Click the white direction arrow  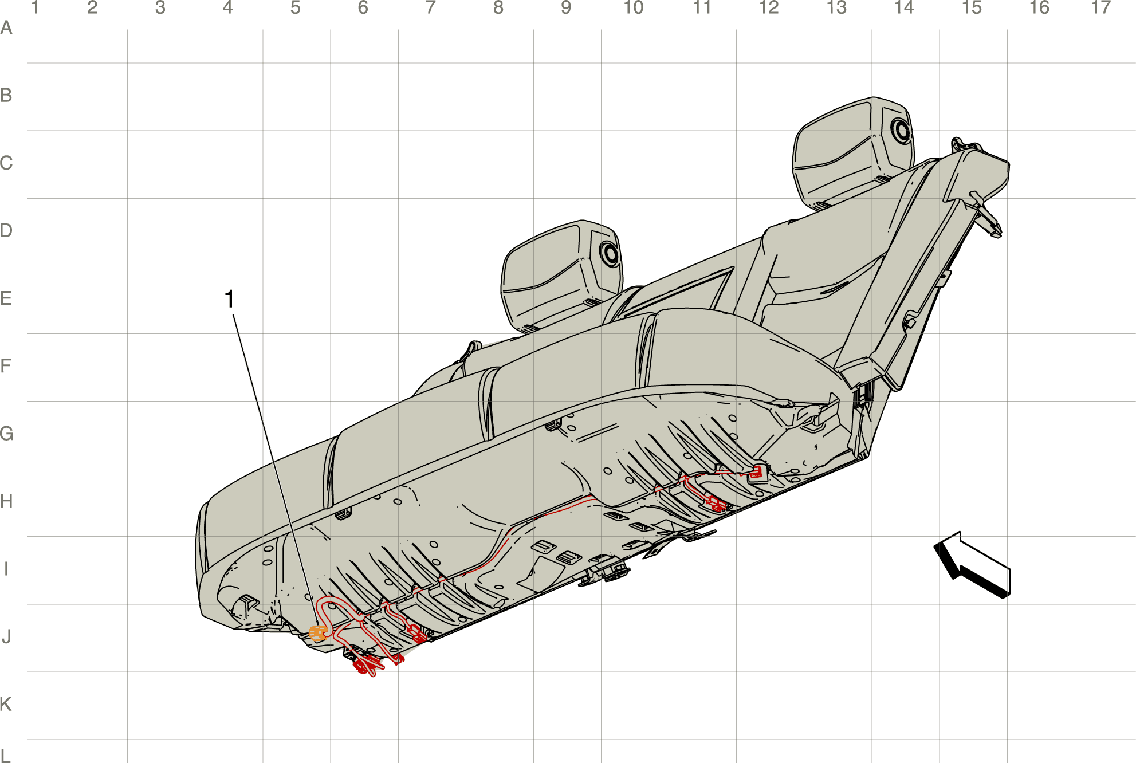tap(972, 565)
